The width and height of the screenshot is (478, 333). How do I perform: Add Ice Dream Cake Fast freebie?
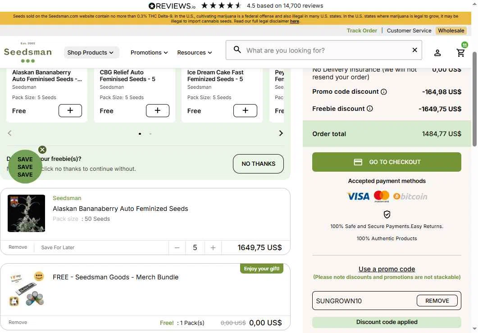pyautogui.click(x=245, y=111)
